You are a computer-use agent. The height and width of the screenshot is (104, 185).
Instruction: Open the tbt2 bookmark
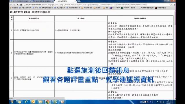click(35, 8)
